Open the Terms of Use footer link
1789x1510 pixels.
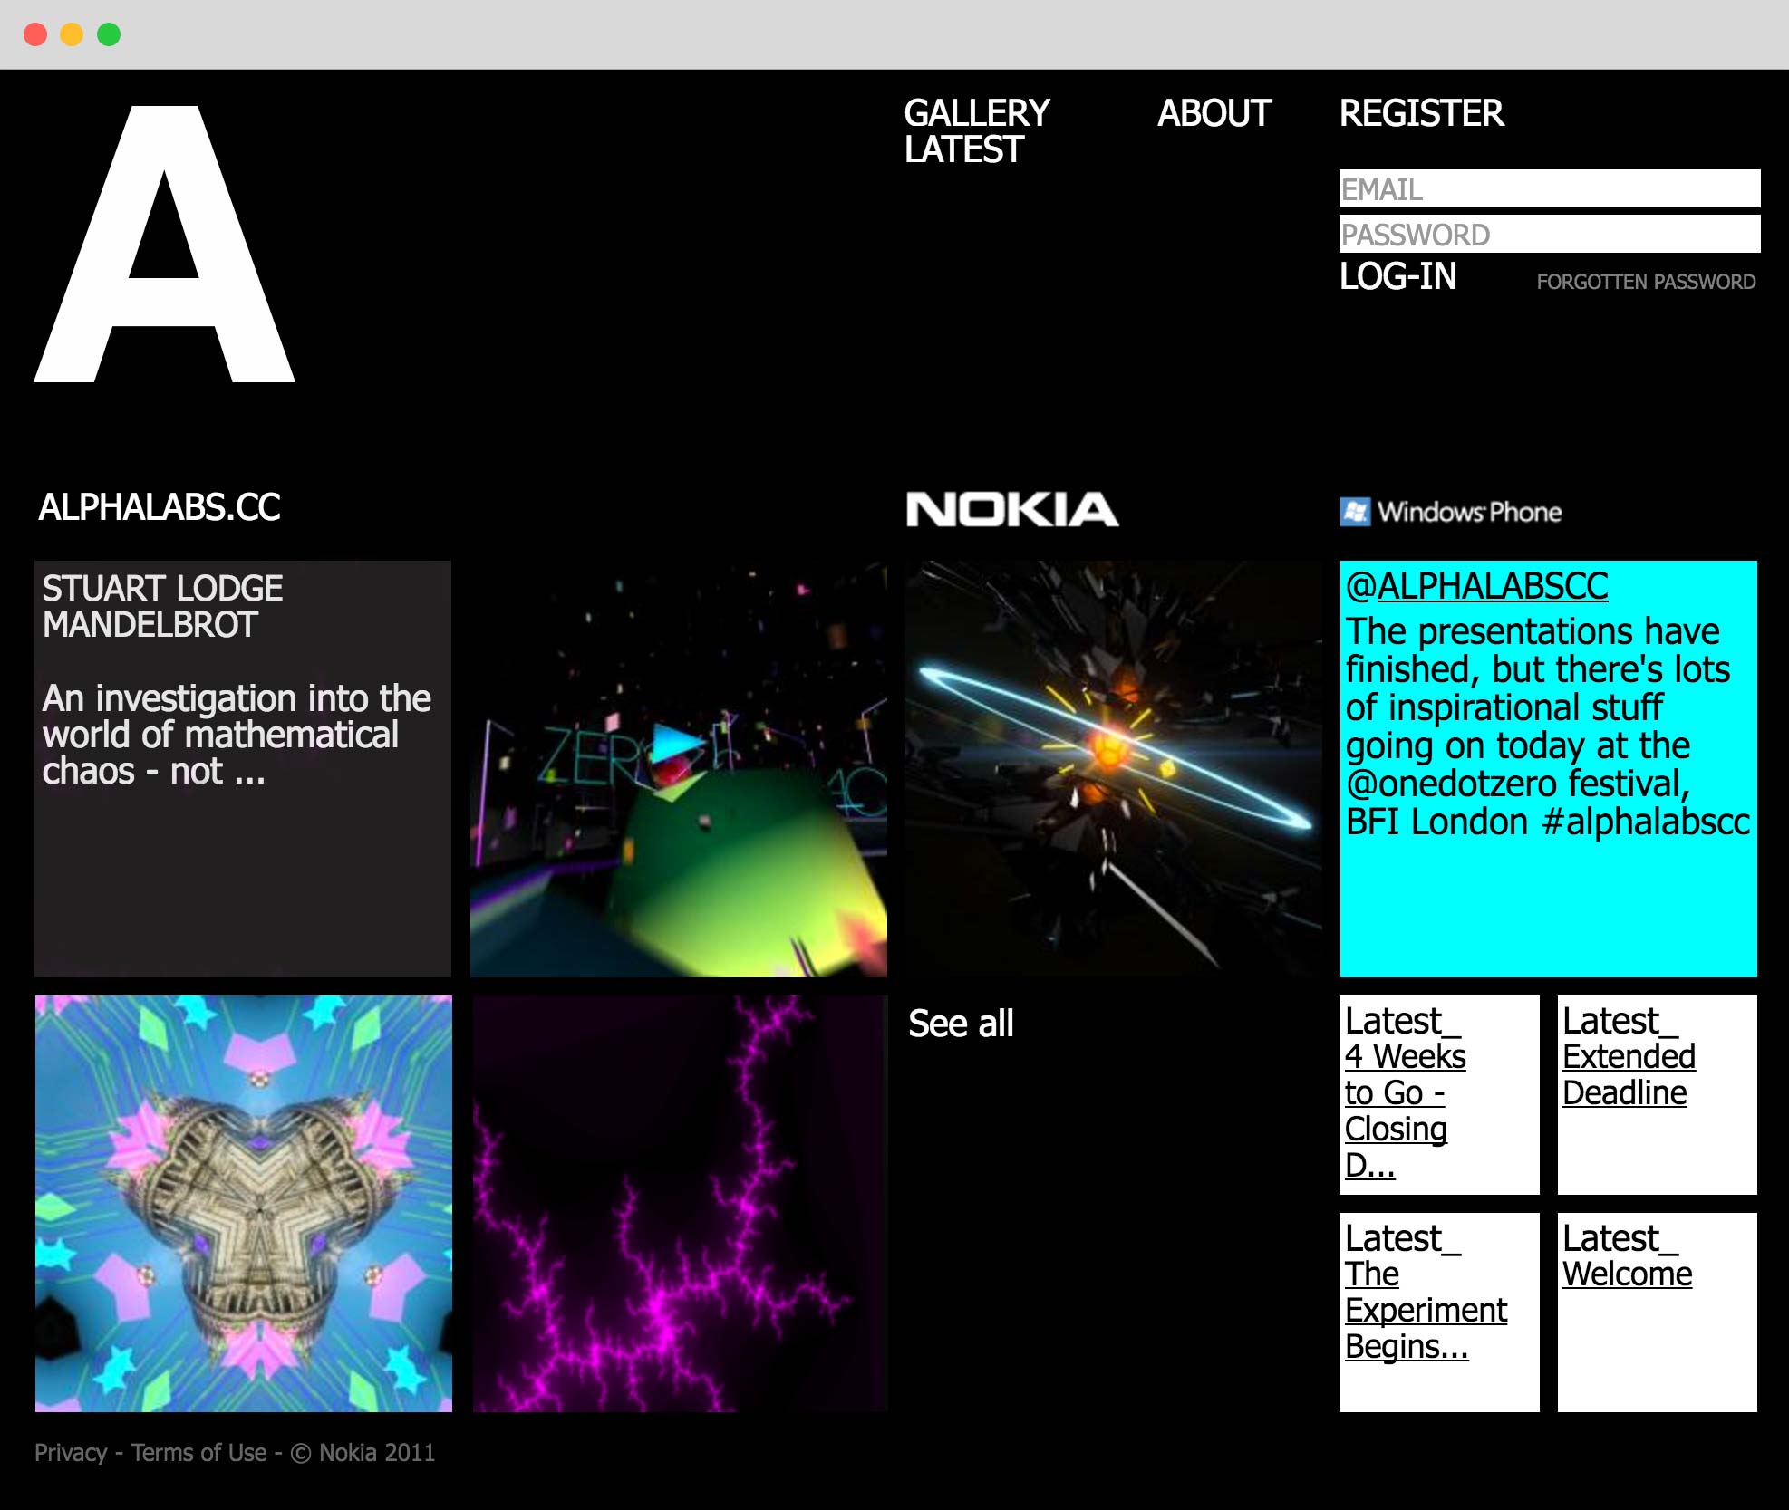[198, 1453]
